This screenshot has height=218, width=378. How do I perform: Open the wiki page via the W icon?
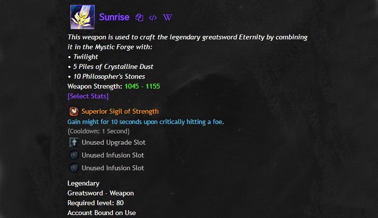(x=167, y=18)
